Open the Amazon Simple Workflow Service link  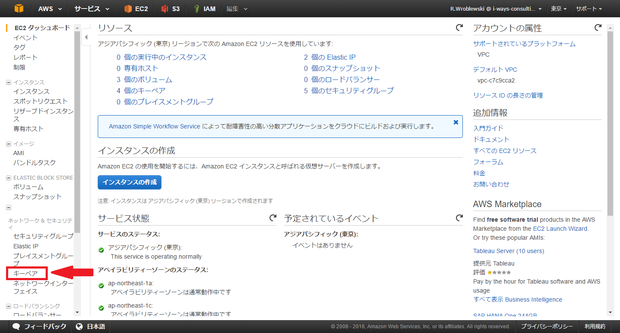pos(155,126)
